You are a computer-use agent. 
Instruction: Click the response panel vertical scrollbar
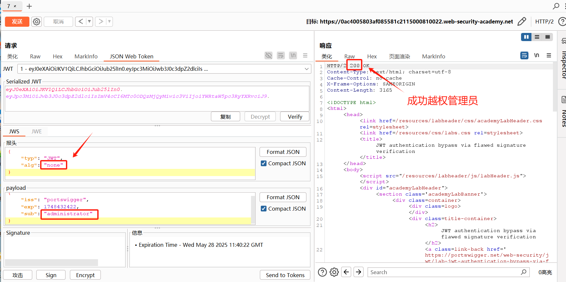coord(555,87)
